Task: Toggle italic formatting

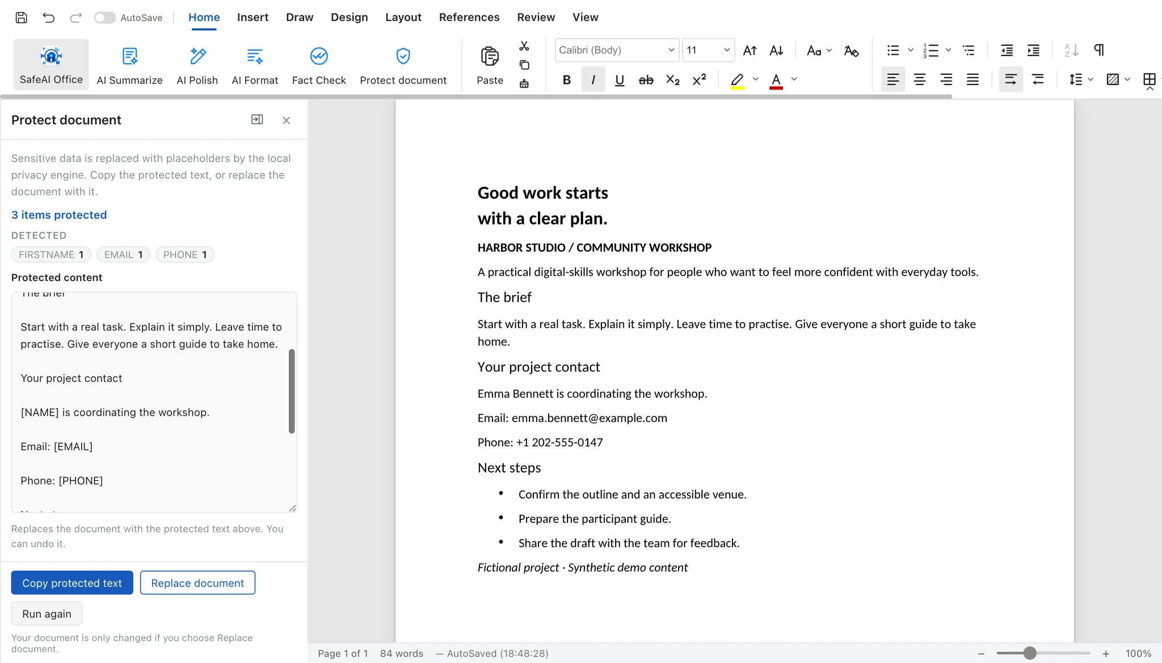Action: 593,80
